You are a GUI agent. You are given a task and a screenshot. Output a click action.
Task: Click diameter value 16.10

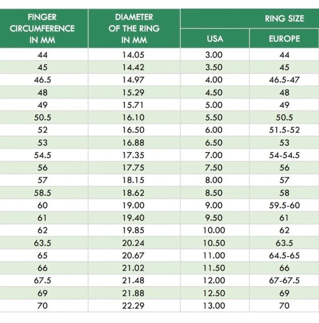point(134,118)
